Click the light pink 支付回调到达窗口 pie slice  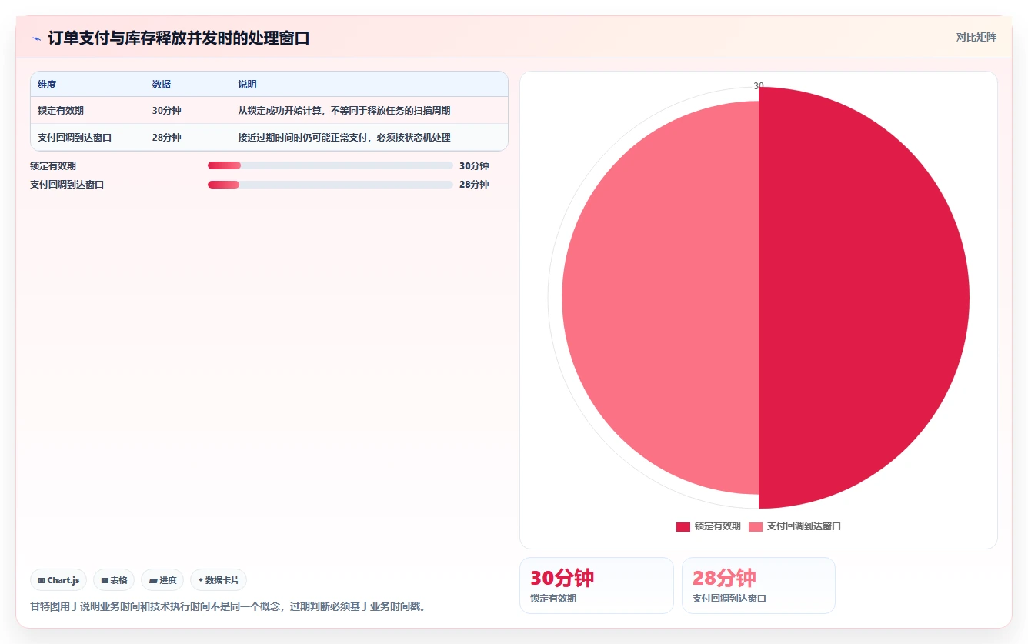point(660,298)
